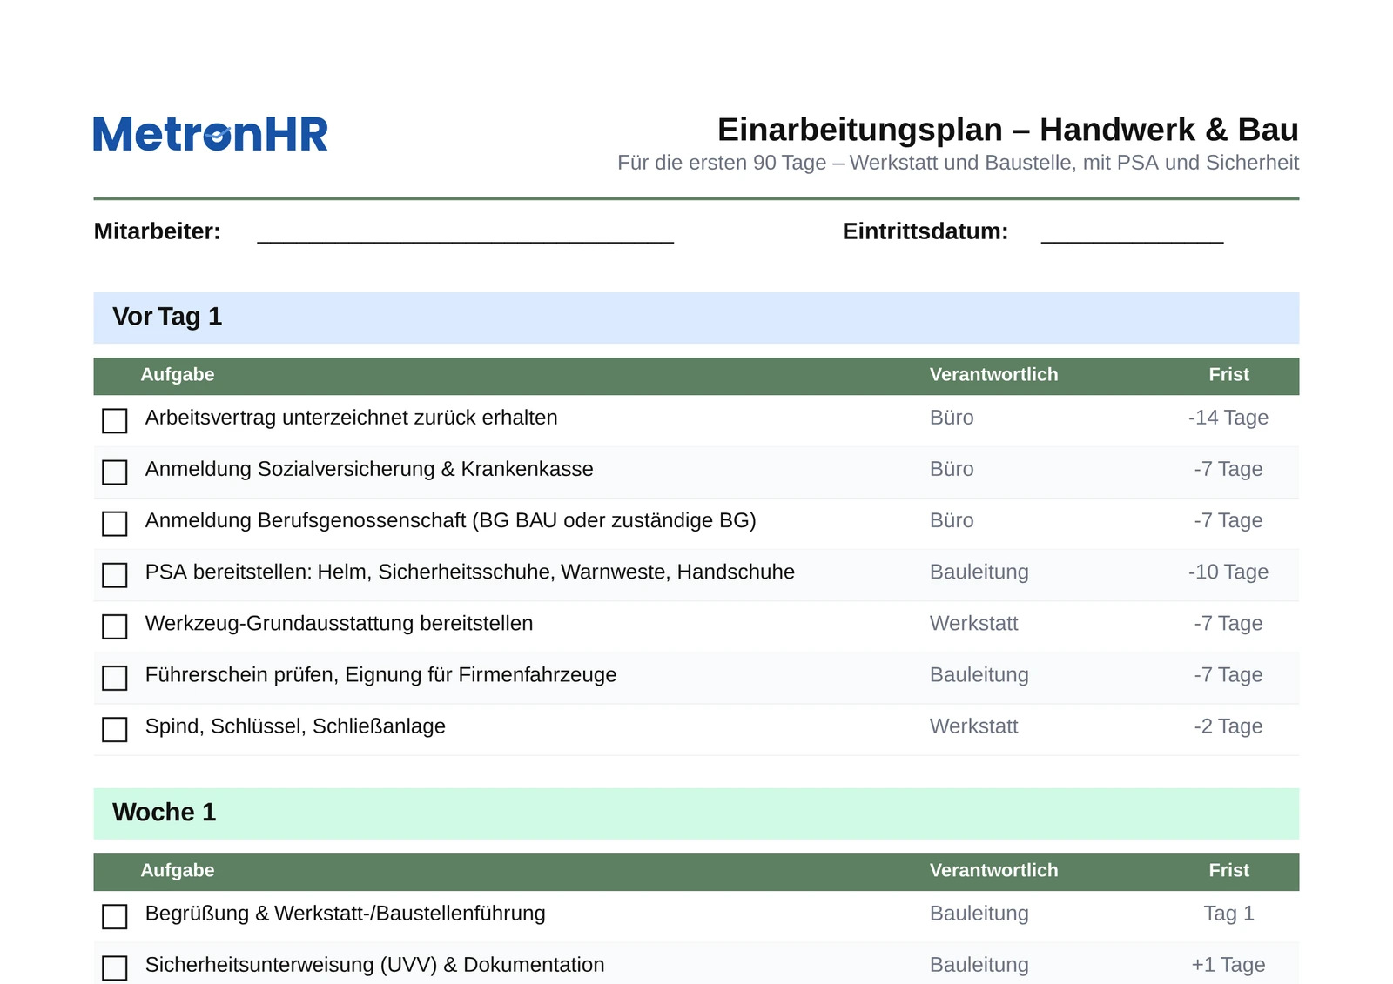This screenshot has width=1393, height=984.
Task: Select 'Werkzeug-Grundausstattung bereitstellen' text
Action: pyautogui.click(x=340, y=623)
